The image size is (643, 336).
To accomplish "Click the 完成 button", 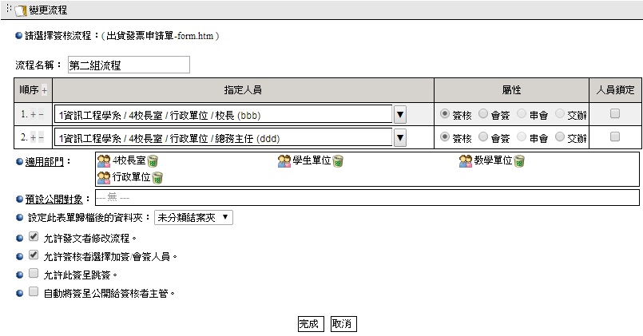I will [x=309, y=324].
